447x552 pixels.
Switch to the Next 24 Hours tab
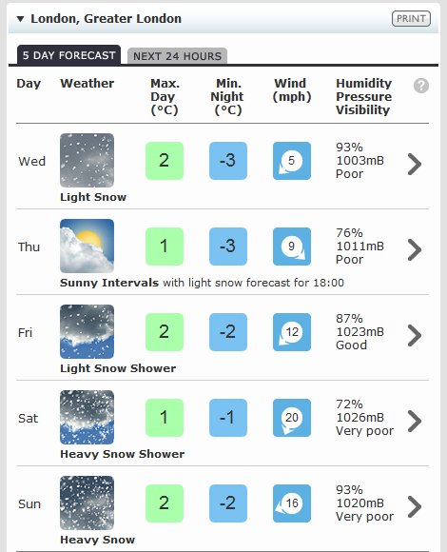(x=177, y=56)
